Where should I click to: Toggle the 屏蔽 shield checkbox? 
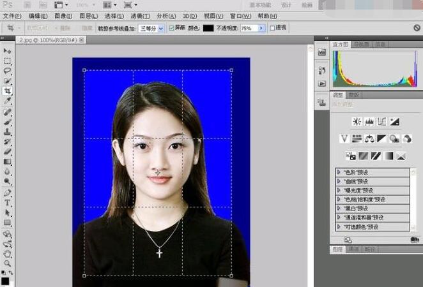click(171, 27)
